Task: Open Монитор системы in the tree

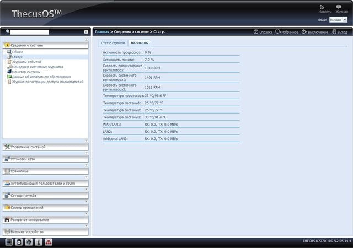Action: pos(26,72)
